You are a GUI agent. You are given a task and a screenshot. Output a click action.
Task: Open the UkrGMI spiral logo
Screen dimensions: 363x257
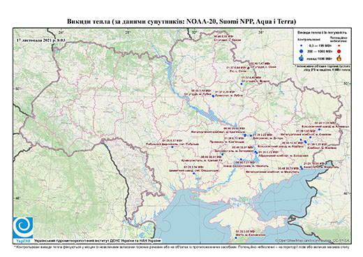click(x=23, y=226)
